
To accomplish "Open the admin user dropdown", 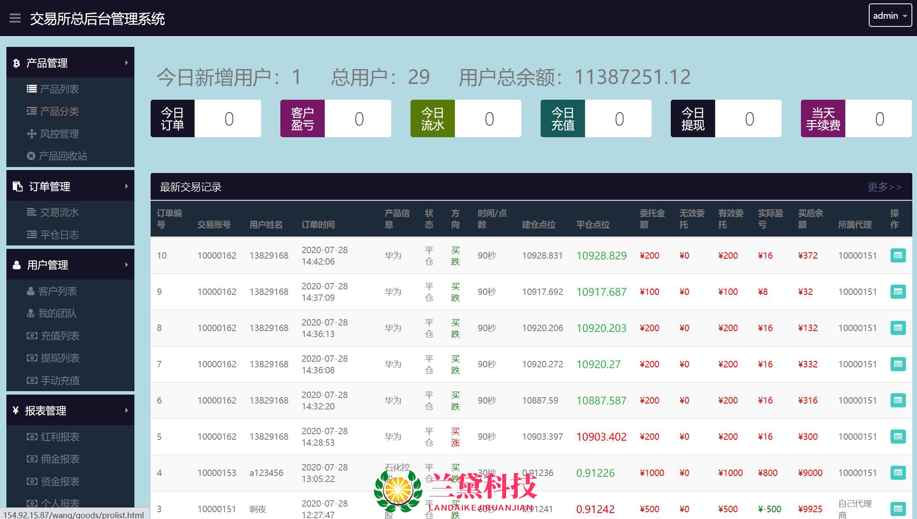I will (x=890, y=16).
